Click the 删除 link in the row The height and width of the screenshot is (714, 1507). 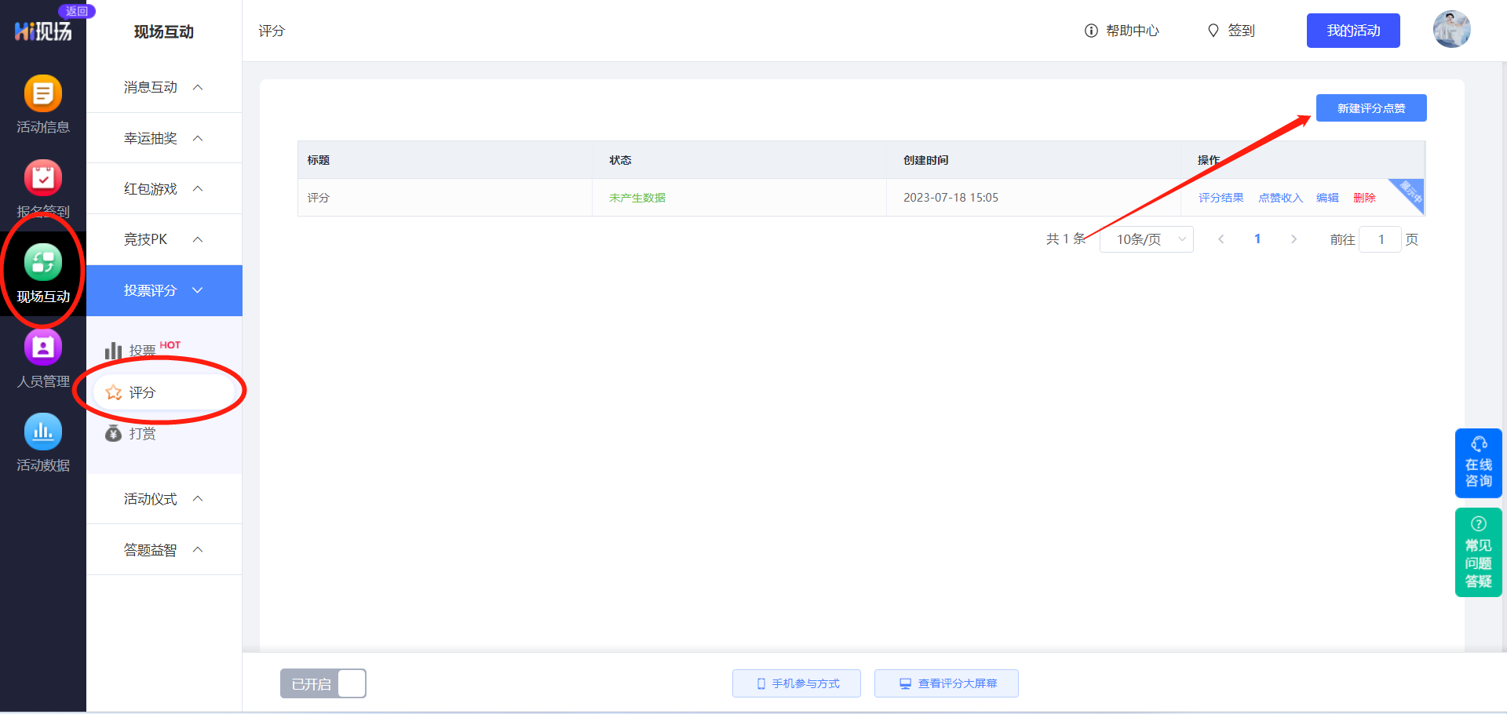click(1364, 198)
